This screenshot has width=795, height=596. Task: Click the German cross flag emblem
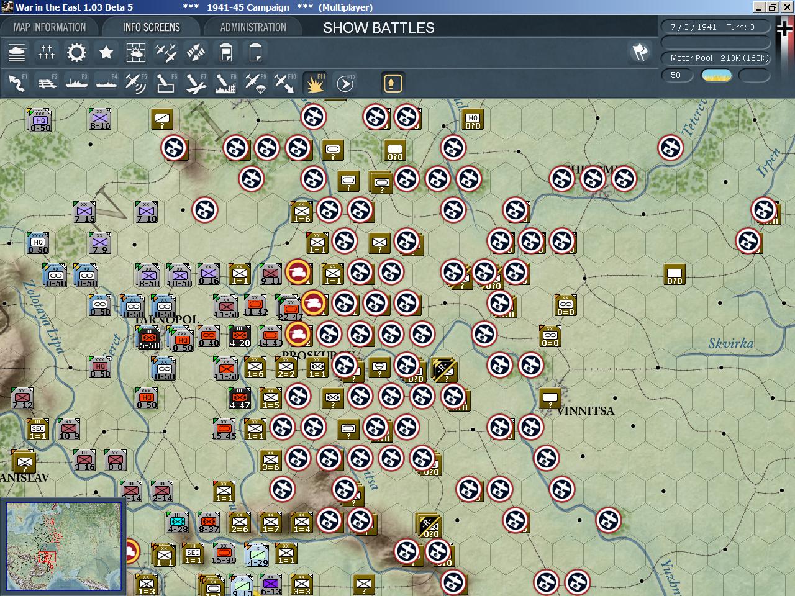[x=784, y=29]
